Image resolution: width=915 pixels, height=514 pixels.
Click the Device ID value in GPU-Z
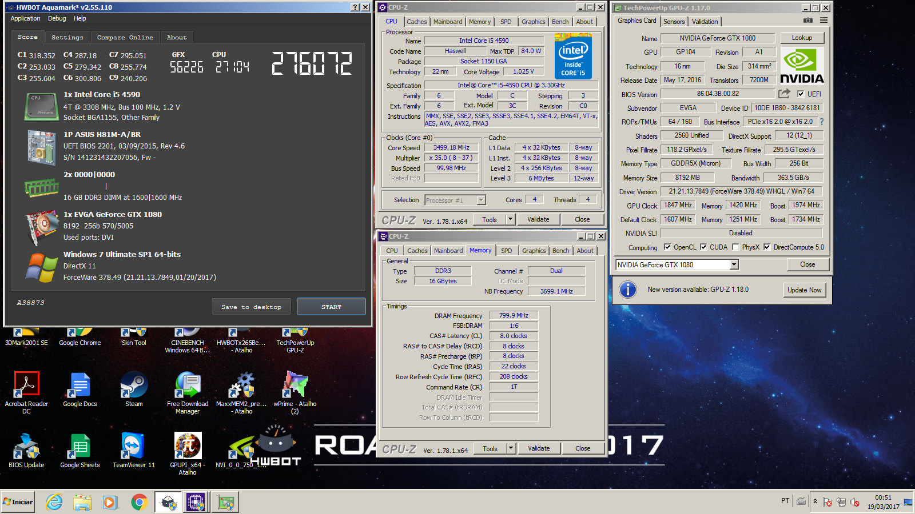coord(787,108)
